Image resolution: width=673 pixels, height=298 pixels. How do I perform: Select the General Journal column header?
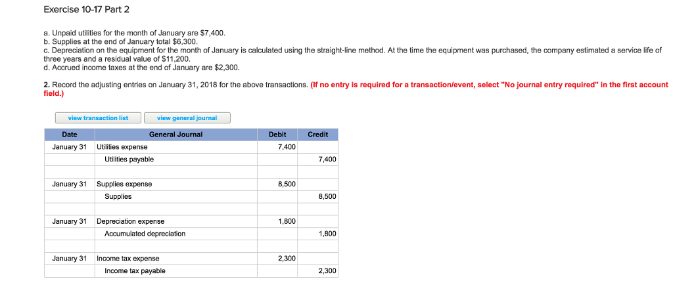[176, 135]
